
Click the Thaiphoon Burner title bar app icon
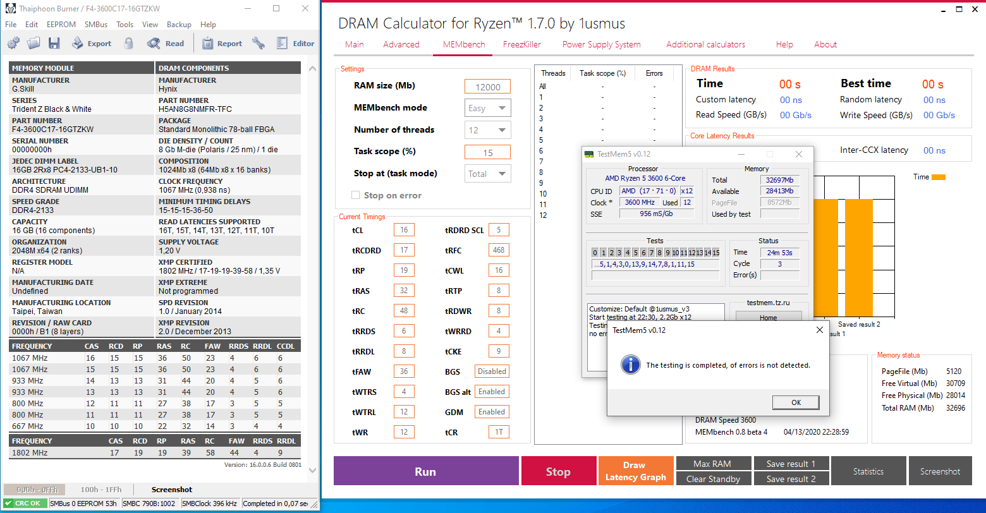[11, 9]
